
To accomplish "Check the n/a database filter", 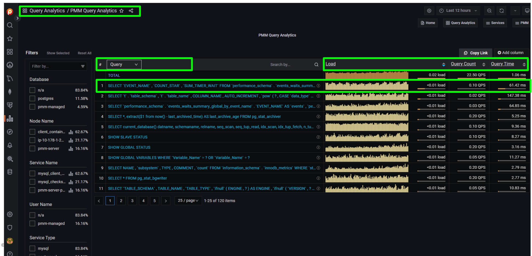I will 32,90.
